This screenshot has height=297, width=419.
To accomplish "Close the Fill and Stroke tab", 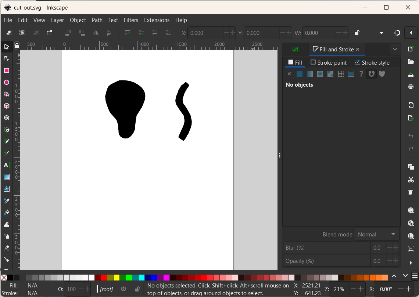I will point(358,49).
